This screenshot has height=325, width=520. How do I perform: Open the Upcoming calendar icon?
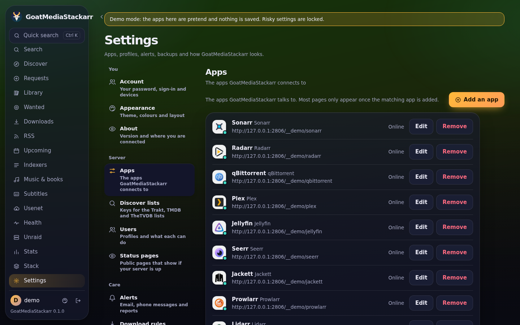pos(16,151)
